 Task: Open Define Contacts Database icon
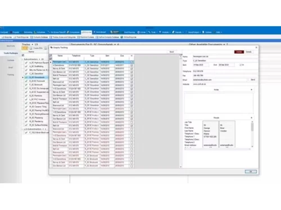pos(97,37)
